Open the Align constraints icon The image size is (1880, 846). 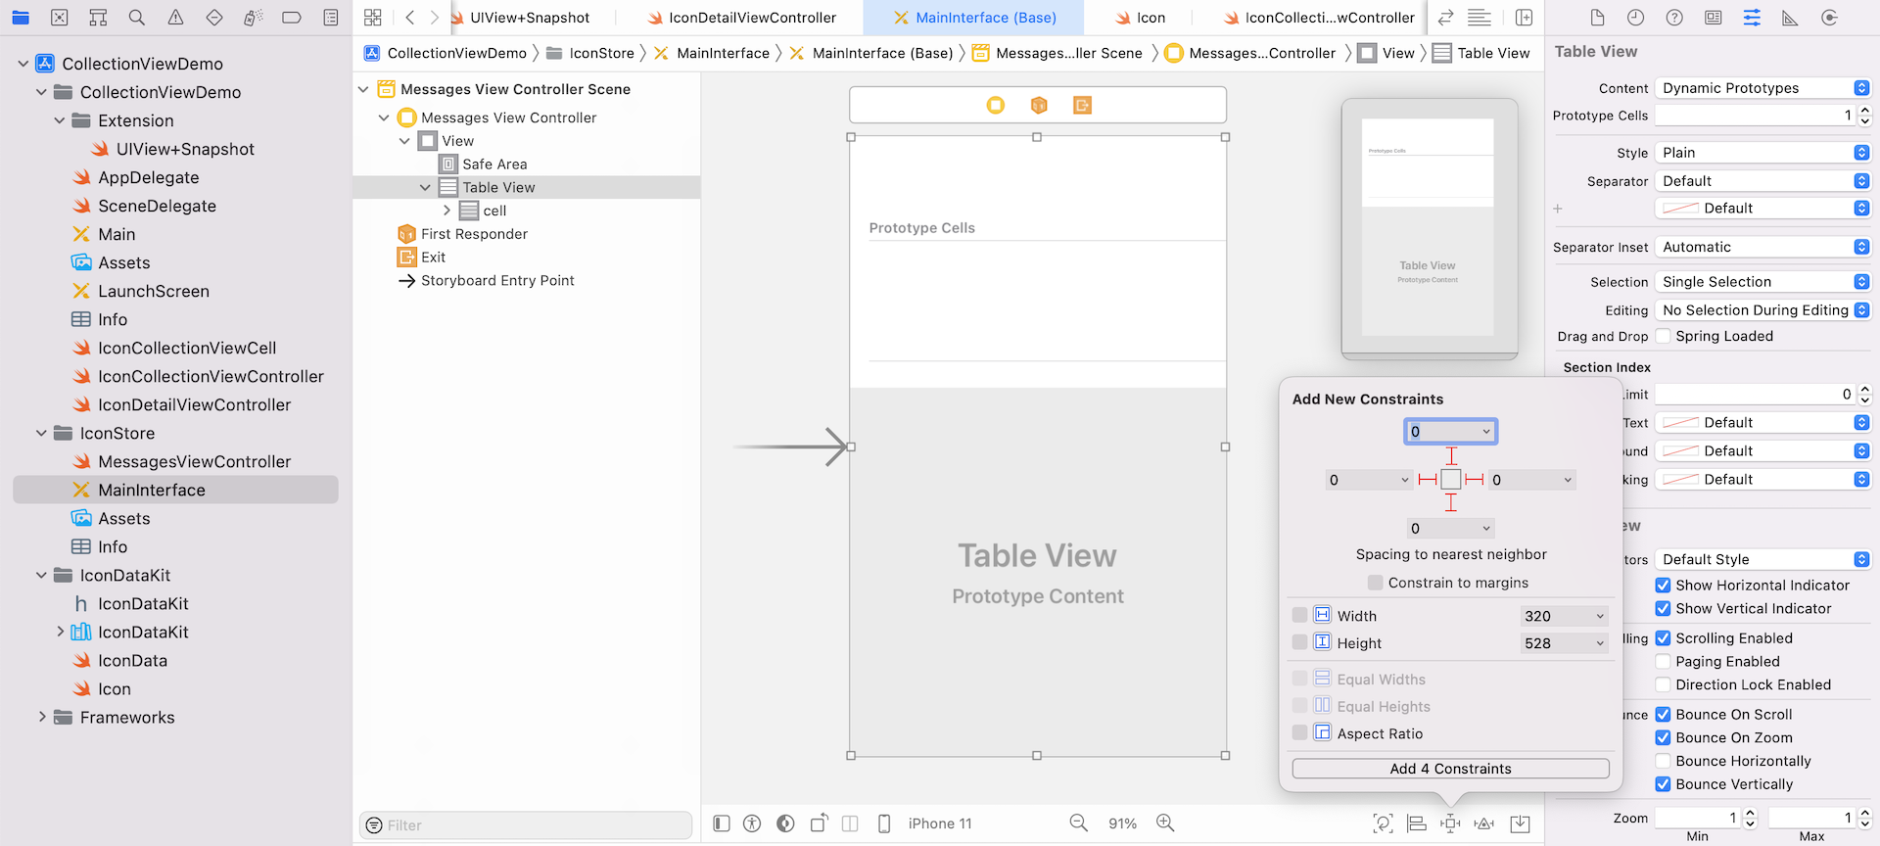click(x=1417, y=823)
